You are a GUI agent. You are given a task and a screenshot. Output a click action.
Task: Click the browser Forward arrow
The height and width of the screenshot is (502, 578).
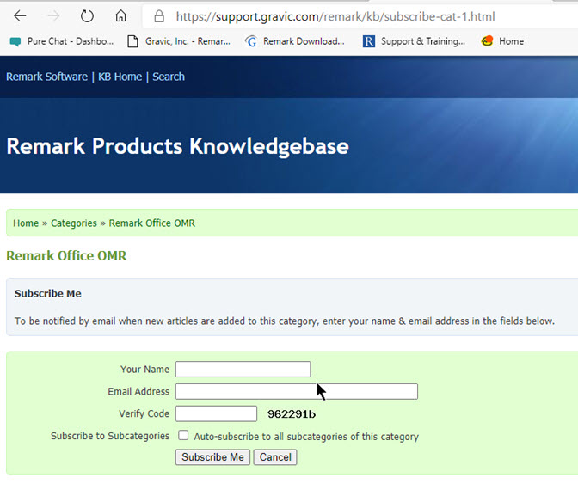pyautogui.click(x=54, y=15)
